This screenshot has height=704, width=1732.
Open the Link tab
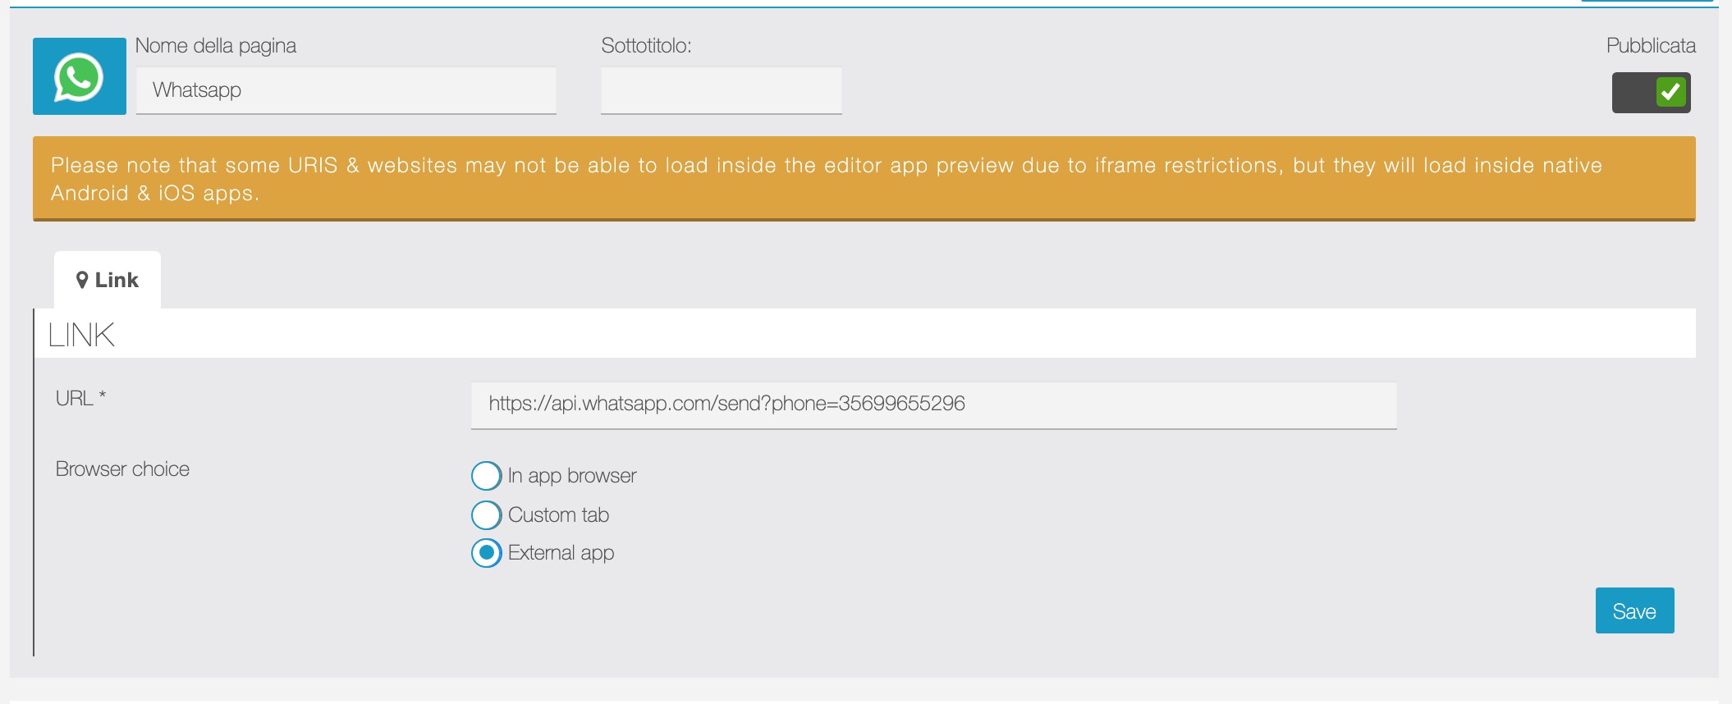pos(108,280)
